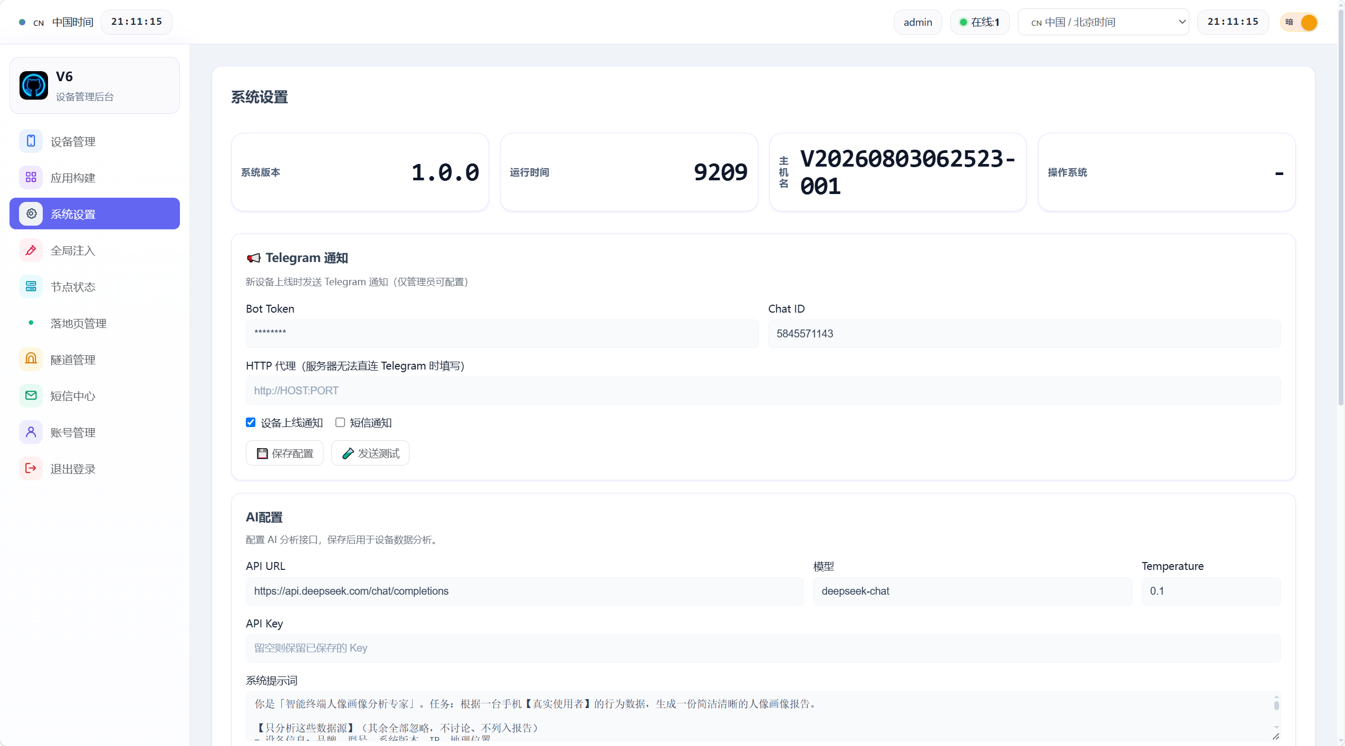
Task: Click the left 21:11:15 clock
Action: pos(137,22)
